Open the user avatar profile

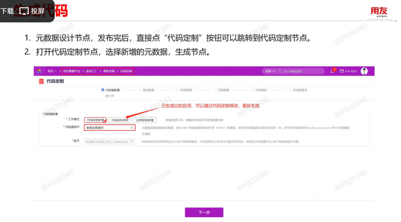coord(364,71)
